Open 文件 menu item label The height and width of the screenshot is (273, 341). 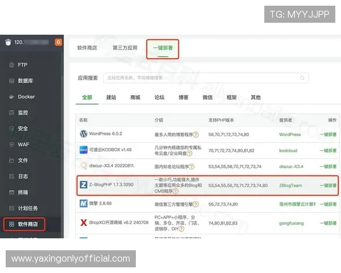pos(23,160)
